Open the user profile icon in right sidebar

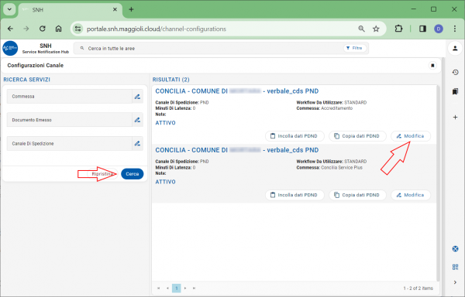coord(455,48)
